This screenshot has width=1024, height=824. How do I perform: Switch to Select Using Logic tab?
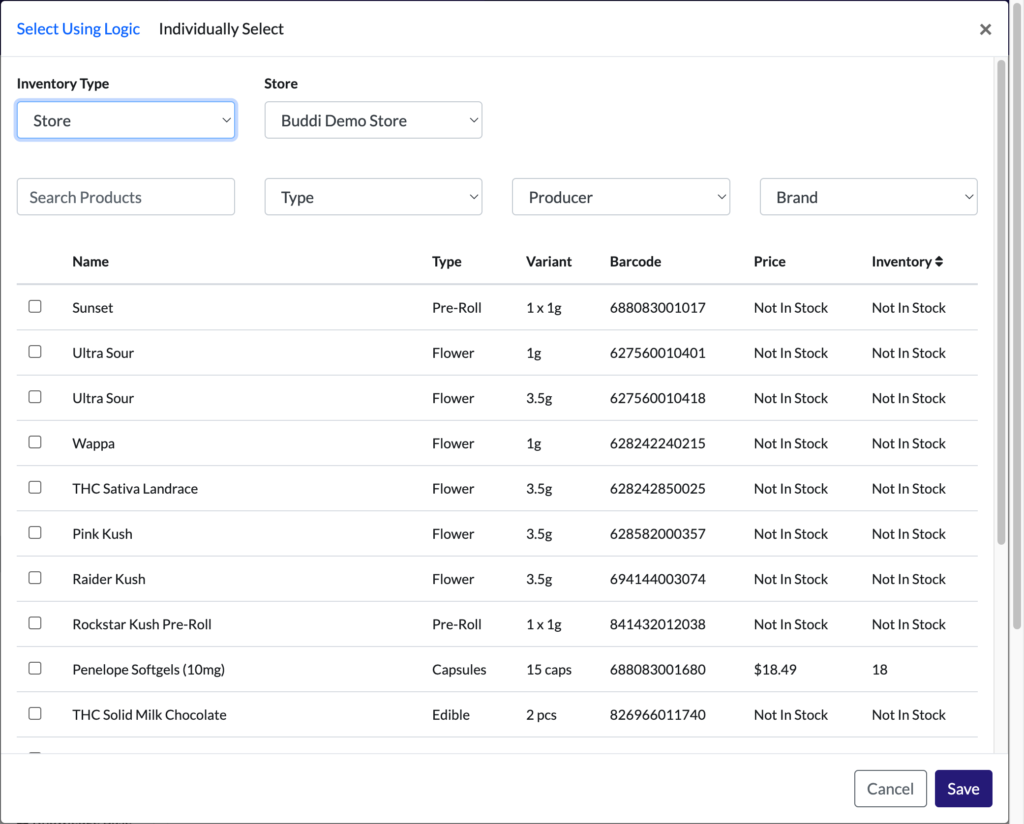(x=78, y=29)
